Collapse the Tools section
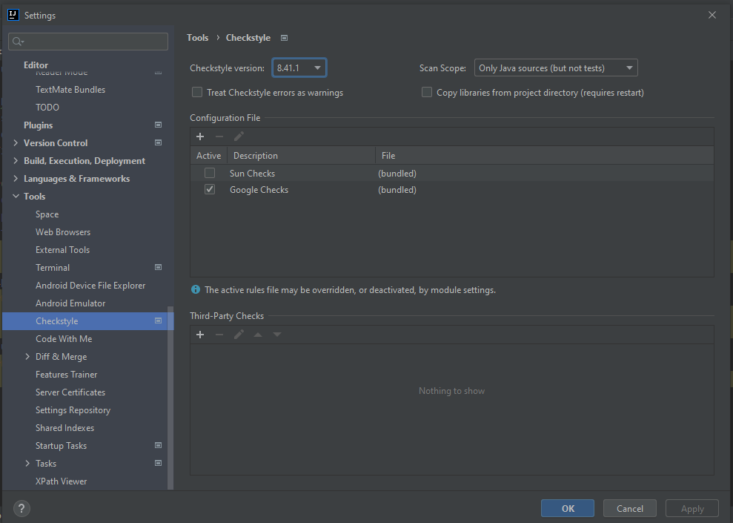The image size is (733, 523). 16,196
